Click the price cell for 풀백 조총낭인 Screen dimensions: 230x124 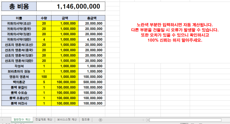[65, 98]
